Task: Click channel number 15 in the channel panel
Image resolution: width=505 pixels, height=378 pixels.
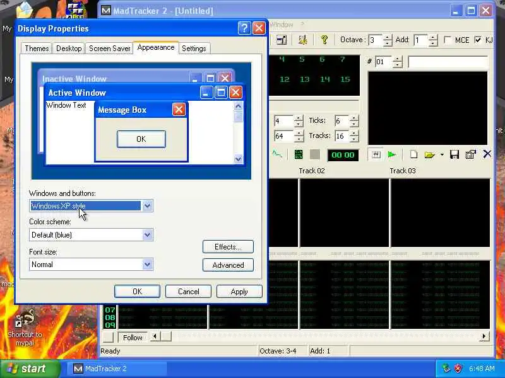Action: click(x=345, y=79)
